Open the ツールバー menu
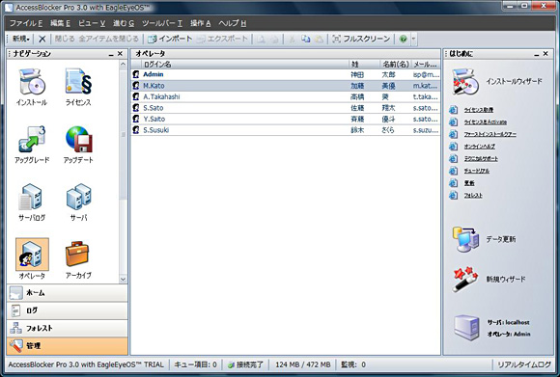The height and width of the screenshot is (377, 560). pos(162,23)
